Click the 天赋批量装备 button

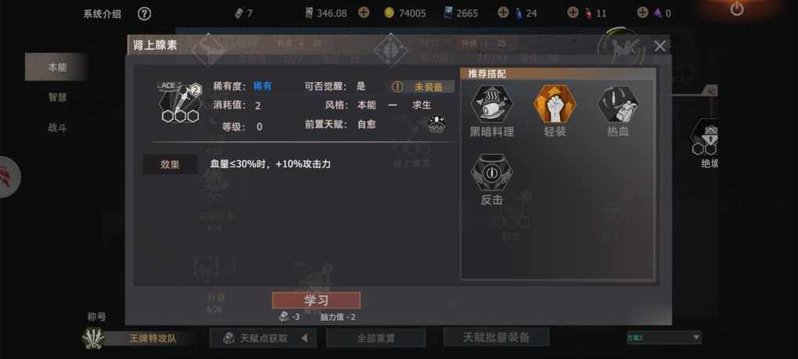[496, 337]
